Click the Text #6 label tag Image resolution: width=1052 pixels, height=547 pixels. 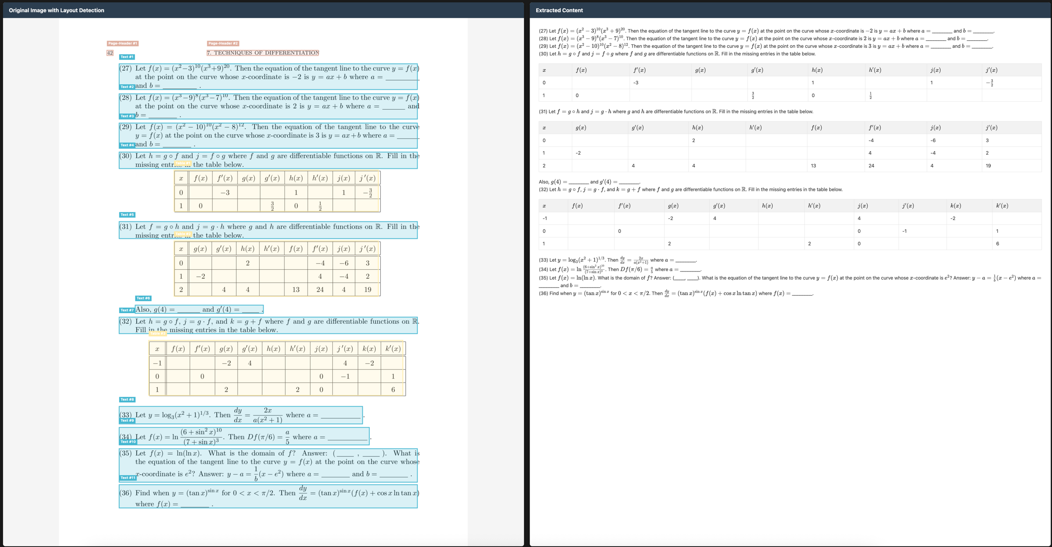click(x=143, y=298)
